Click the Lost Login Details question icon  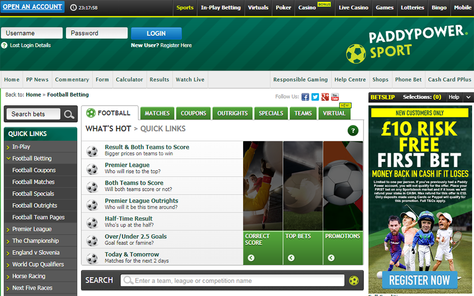pos(4,45)
